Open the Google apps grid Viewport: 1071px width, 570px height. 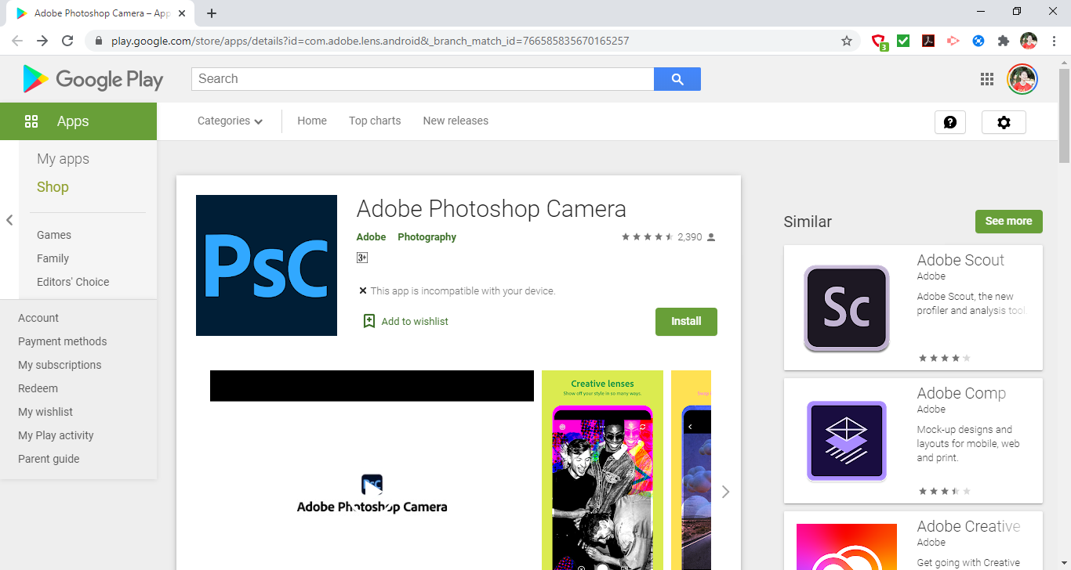[987, 79]
